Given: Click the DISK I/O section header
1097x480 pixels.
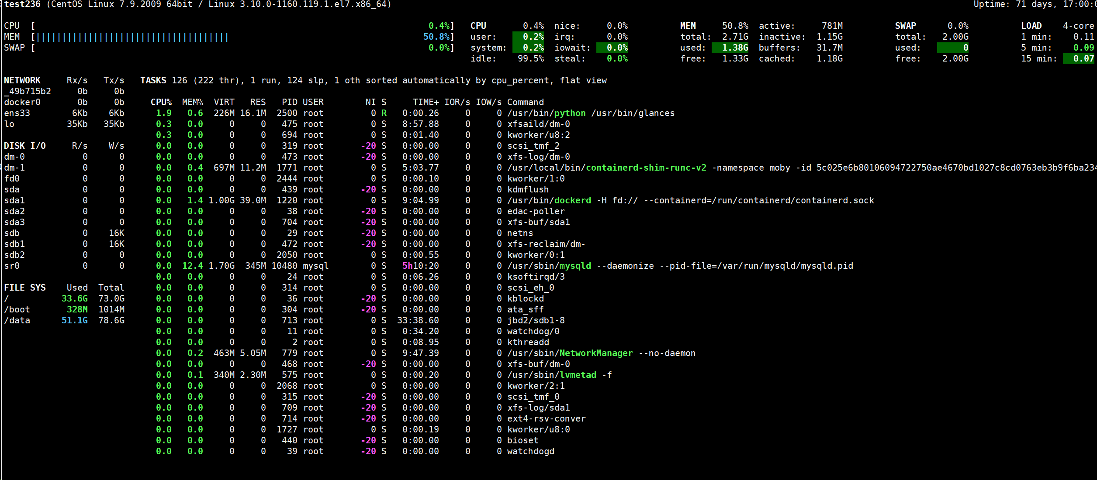Looking at the screenshot, I should (x=25, y=146).
